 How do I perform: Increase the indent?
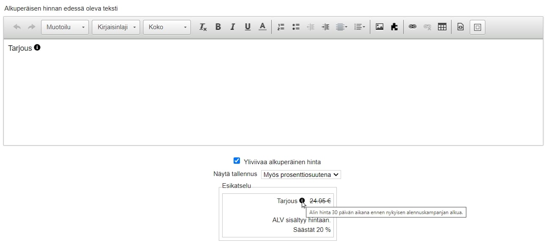[x=325, y=27]
